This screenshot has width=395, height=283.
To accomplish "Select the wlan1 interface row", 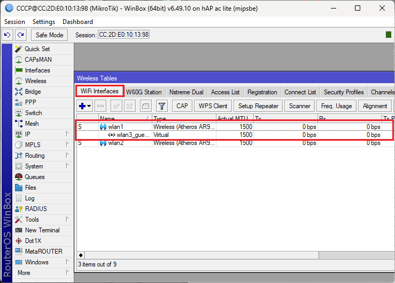I will tap(235, 127).
